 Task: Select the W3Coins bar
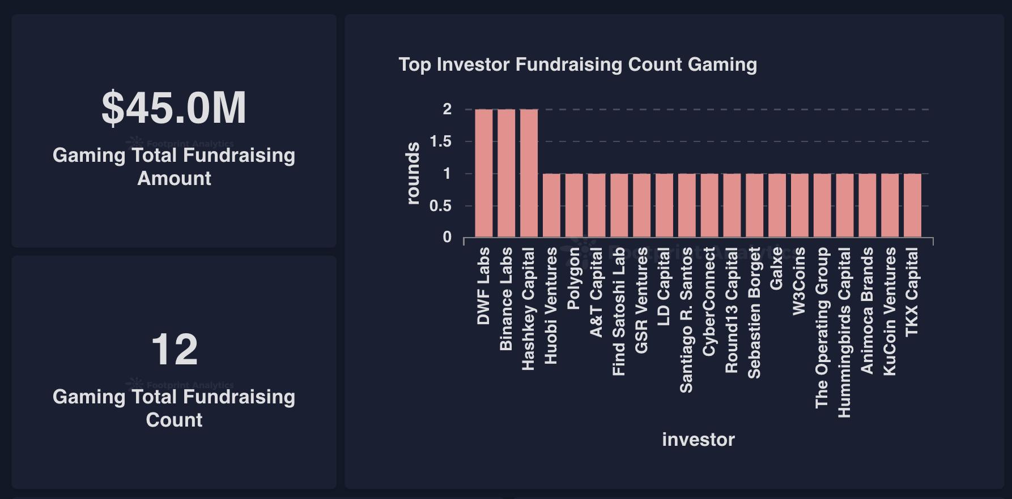point(800,205)
